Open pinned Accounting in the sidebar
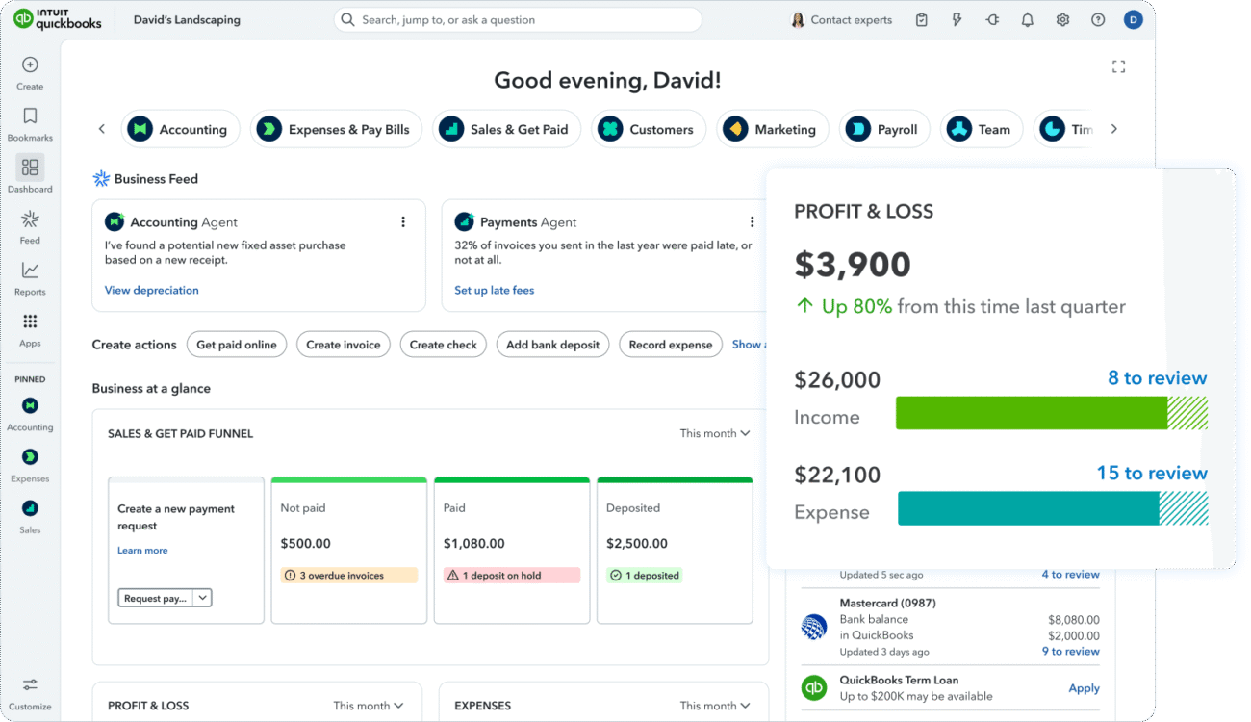Image resolution: width=1251 pixels, height=722 pixels. 30,413
